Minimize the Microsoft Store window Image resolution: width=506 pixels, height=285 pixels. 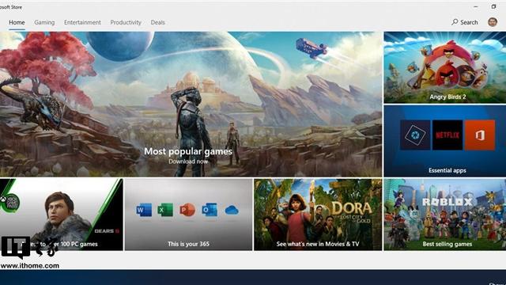476,6
